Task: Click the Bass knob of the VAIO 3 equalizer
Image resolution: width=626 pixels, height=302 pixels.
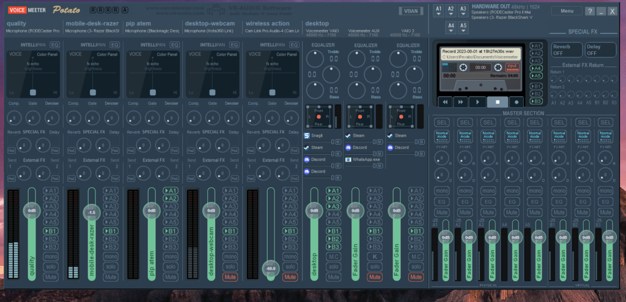Action: tap(398, 90)
